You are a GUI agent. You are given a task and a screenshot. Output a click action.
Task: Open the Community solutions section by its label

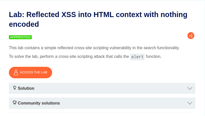(39, 103)
